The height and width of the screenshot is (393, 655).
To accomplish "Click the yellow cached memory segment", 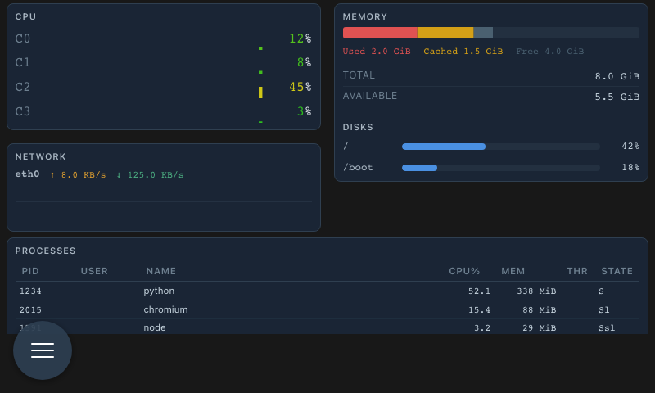I will coord(445,33).
